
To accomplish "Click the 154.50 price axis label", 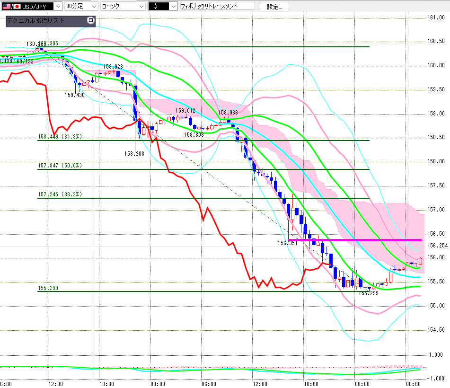I will [436, 330].
